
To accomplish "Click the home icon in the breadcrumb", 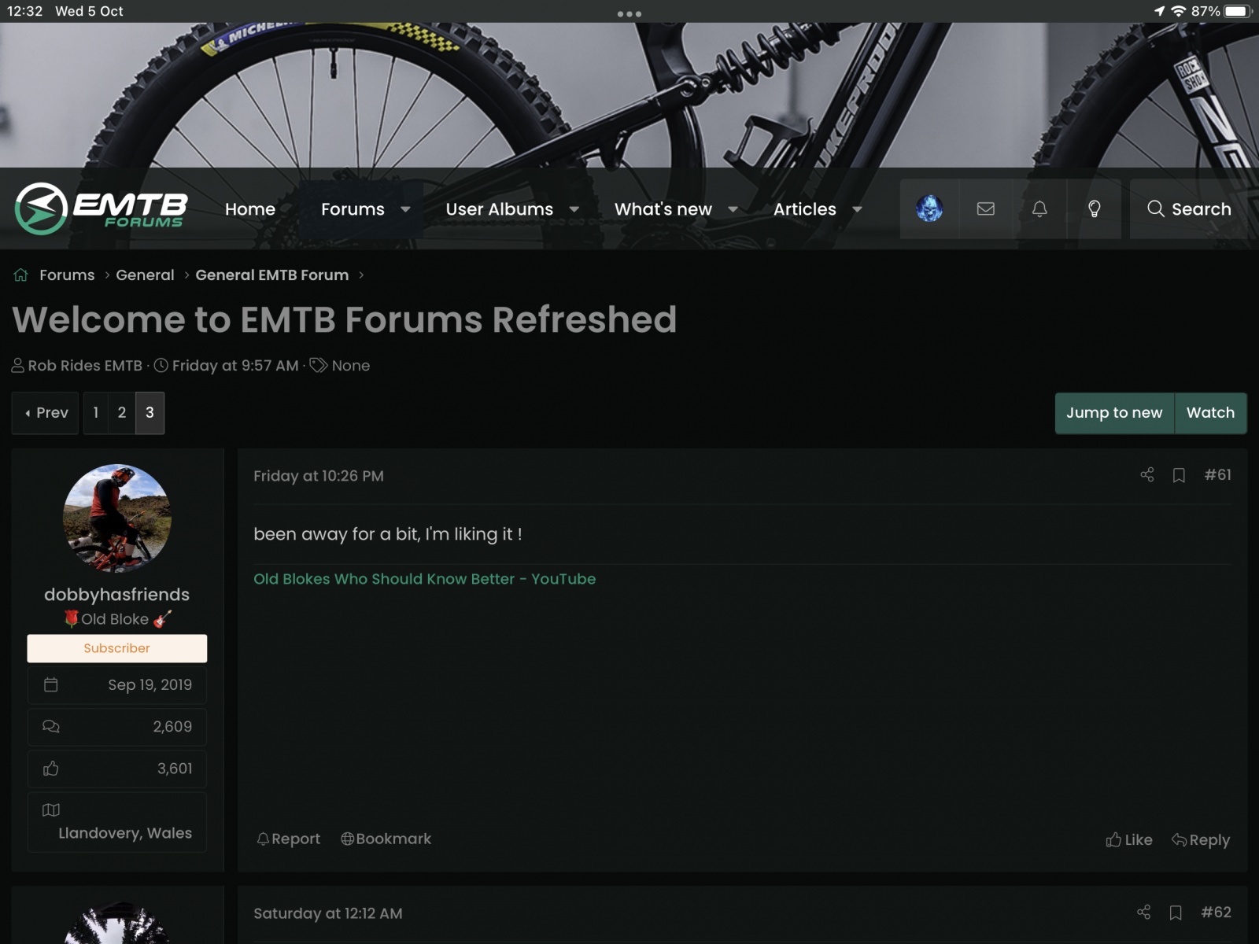I will 20,275.
